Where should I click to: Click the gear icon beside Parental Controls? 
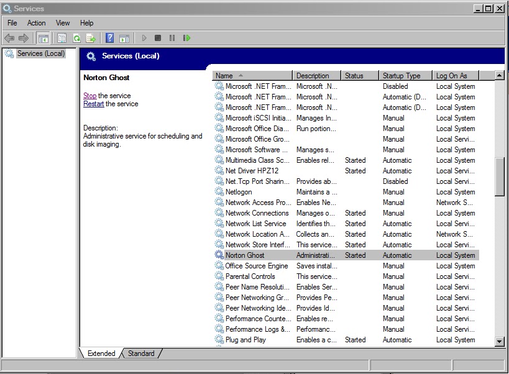pyautogui.click(x=219, y=276)
